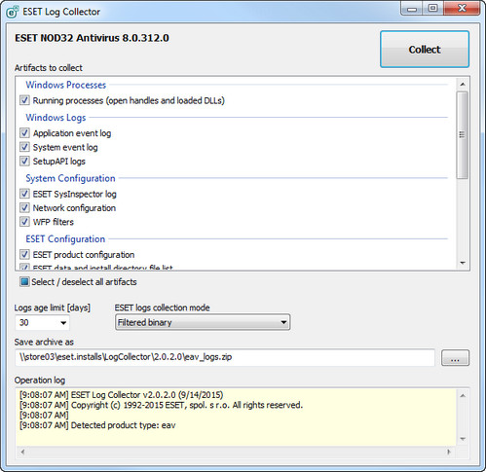Click Operation log horizontal scroll left arrow
This screenshot has height=472, width=486.
(22, 452)
